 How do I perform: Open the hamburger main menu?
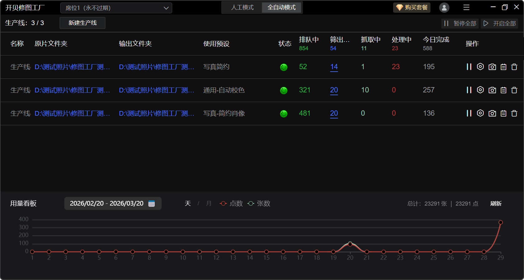pyautogui.click(x=466, y=7)
